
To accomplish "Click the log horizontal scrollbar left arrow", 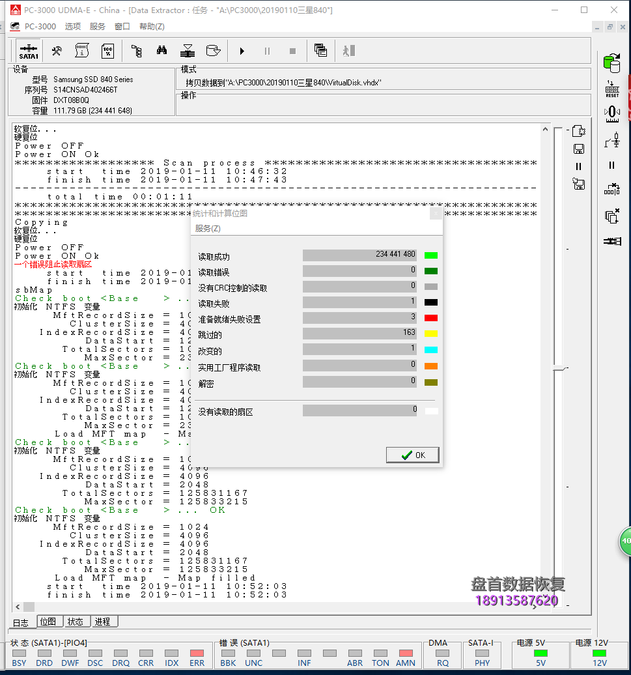I will pos(19,607).
